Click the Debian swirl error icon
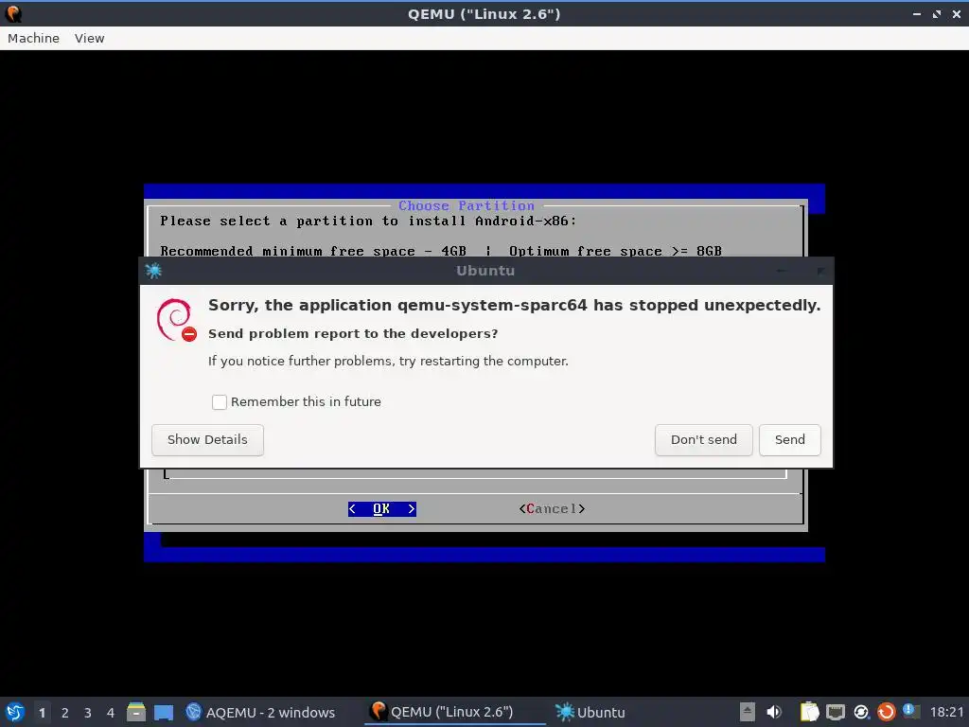The image size is (969, 727). [177, 320]
